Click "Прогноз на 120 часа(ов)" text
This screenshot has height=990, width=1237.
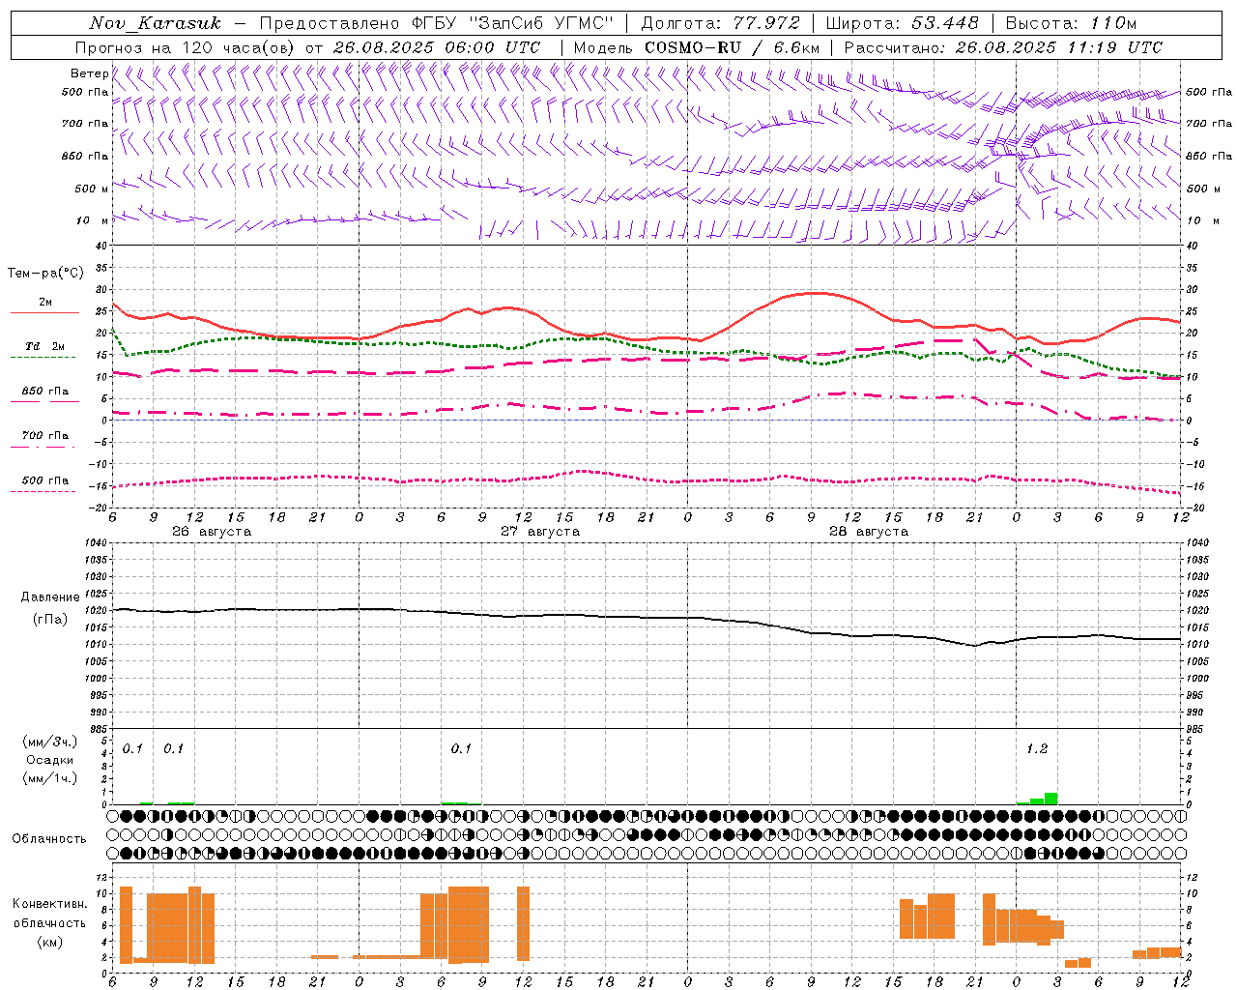tap(186, 47)
